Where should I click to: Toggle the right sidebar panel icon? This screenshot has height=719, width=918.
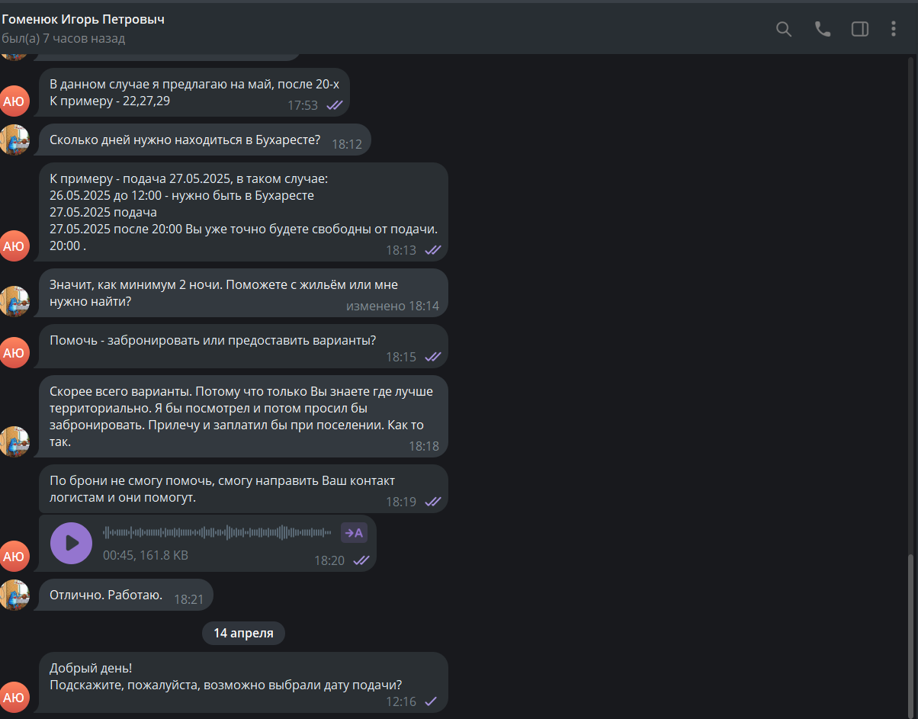point(860,29)
